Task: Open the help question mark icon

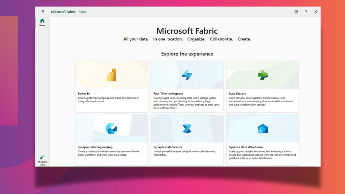Action: click(306, 12)
